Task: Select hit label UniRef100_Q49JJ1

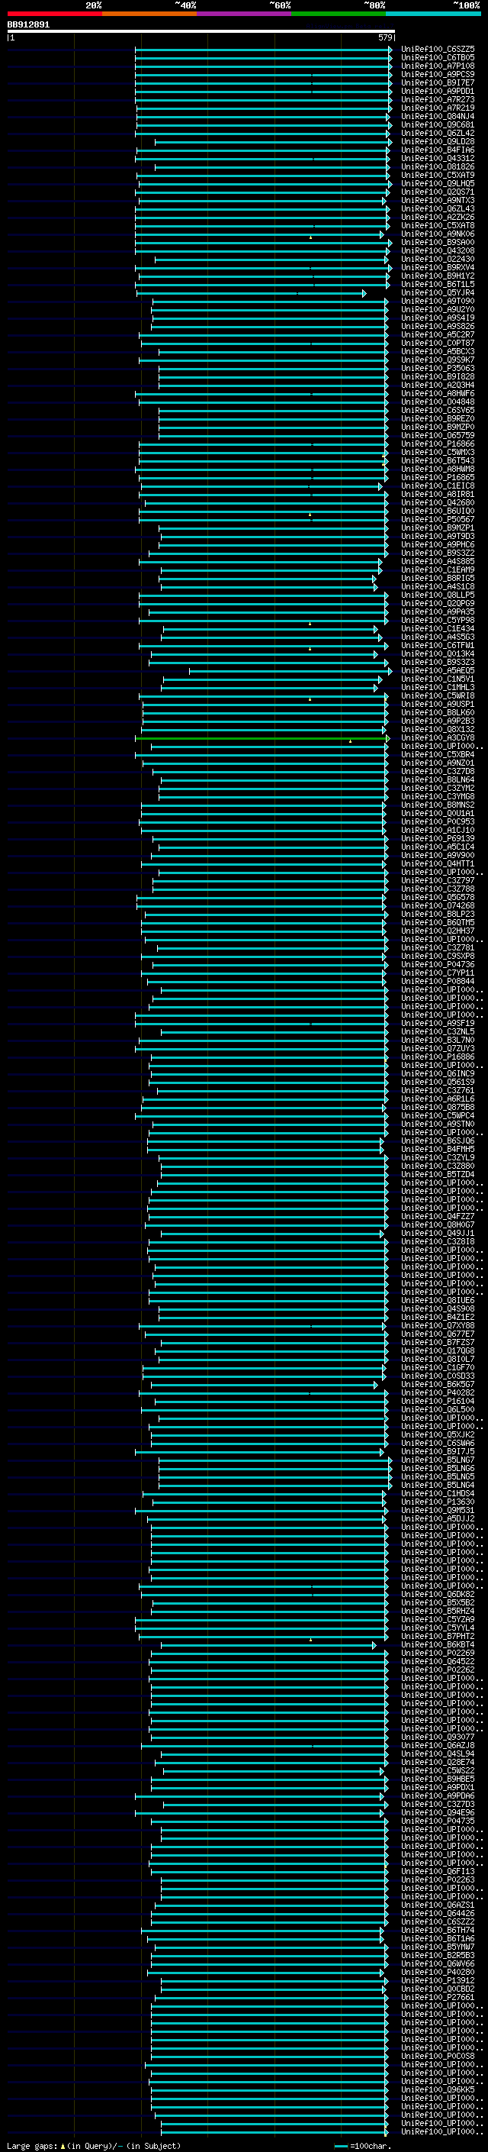Action: click(x=438, y=1233)
